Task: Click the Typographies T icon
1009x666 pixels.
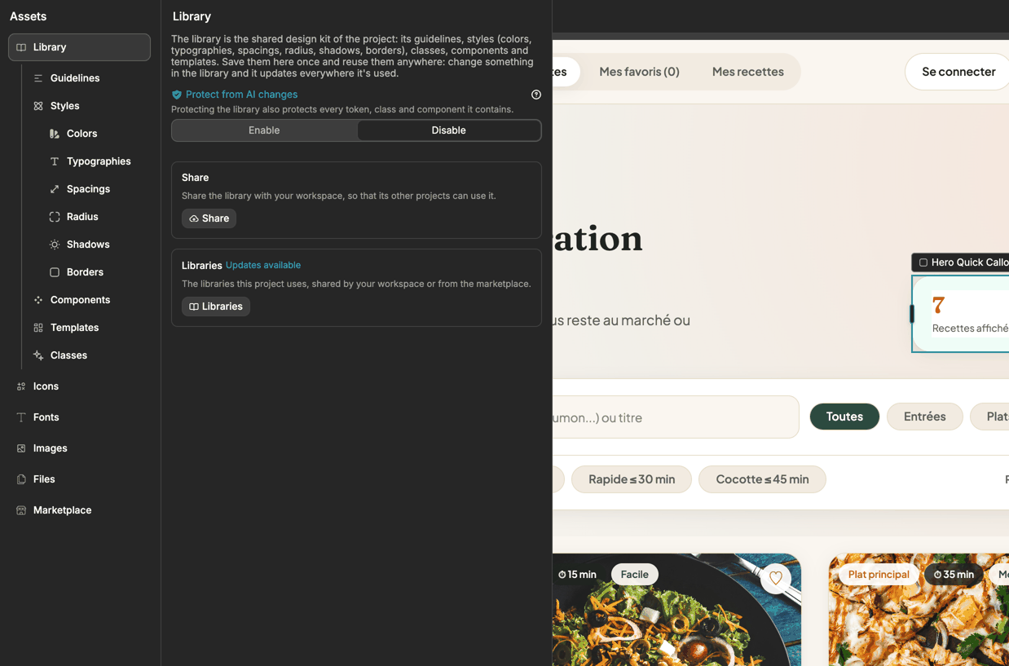Action: [x=55, y=161]
